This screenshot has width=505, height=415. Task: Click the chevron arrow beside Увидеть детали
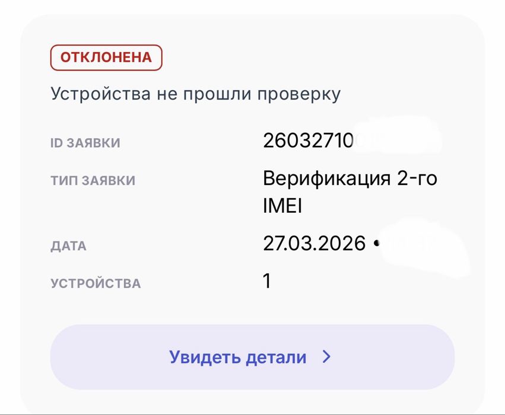[x=326, y=357]
